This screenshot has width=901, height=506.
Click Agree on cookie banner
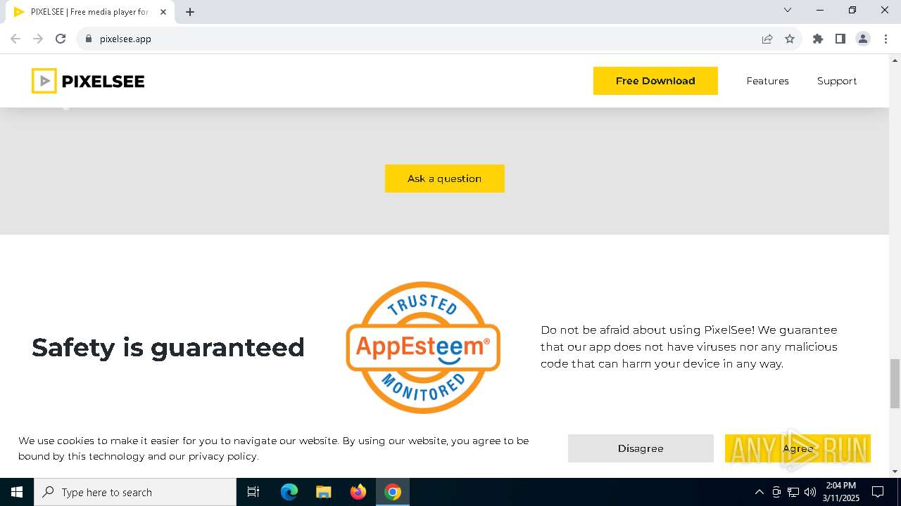[798, 448]
